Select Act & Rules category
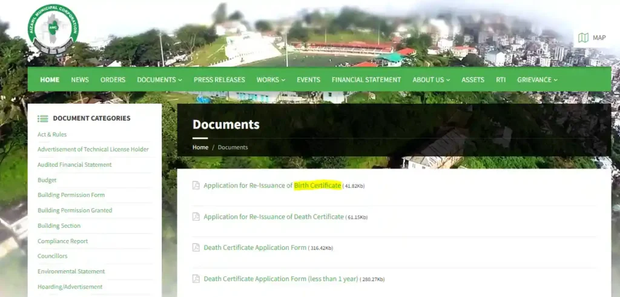The height and width of the screenshot is (297, 620). click(52, 135)
